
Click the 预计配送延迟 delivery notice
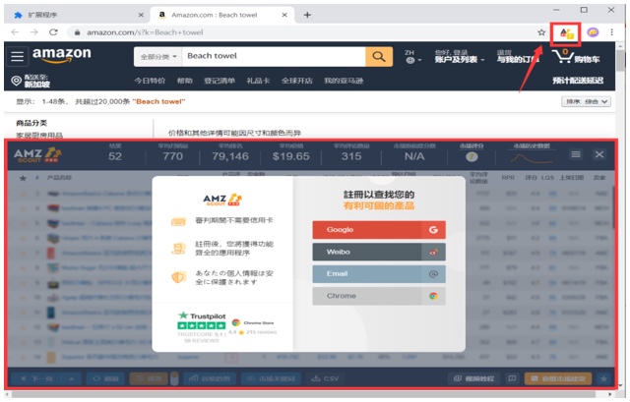[x=578, y=81]
